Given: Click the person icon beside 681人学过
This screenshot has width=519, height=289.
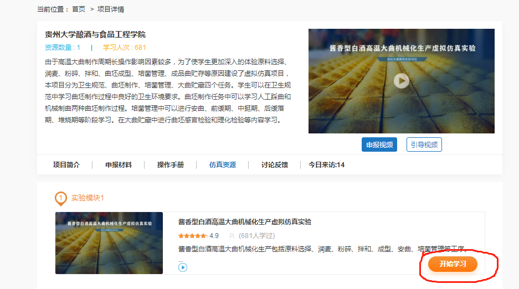Looking at the screenshot, I should pos(232,235).
